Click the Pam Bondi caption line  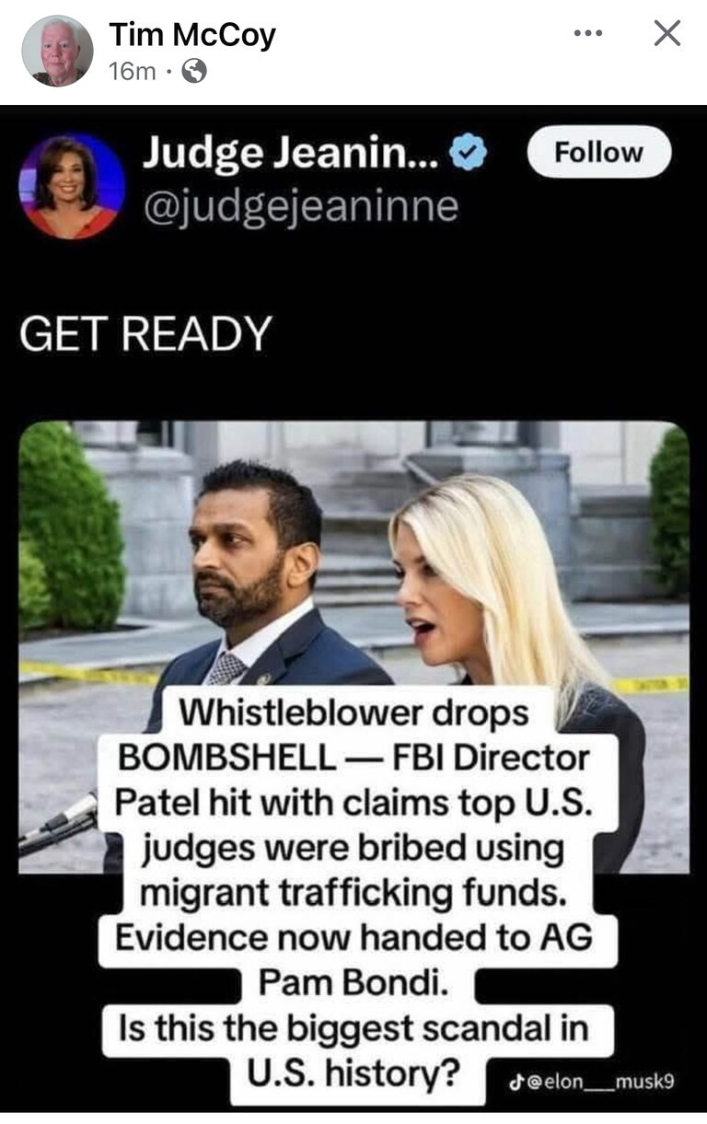[x=353, y=981]
